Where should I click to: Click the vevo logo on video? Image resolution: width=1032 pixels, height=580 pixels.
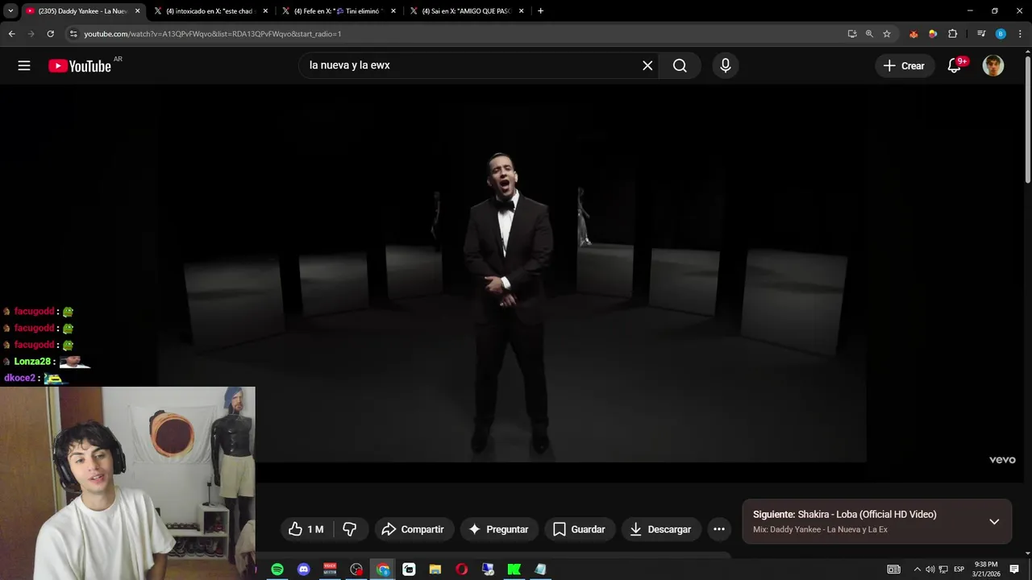[1002, 460]
